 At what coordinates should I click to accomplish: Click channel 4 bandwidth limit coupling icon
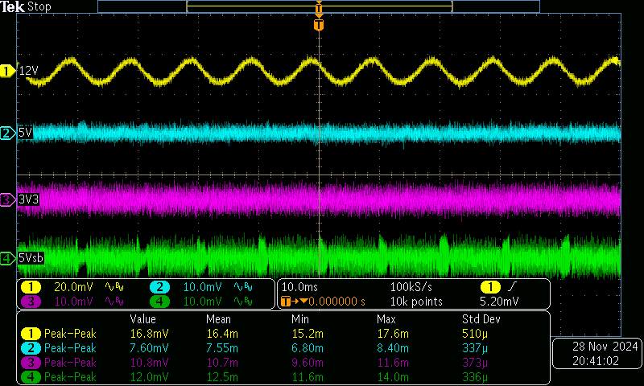point(244,302)
